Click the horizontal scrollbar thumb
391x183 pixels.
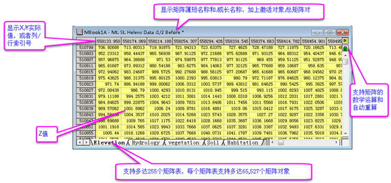tap(281, 142)
